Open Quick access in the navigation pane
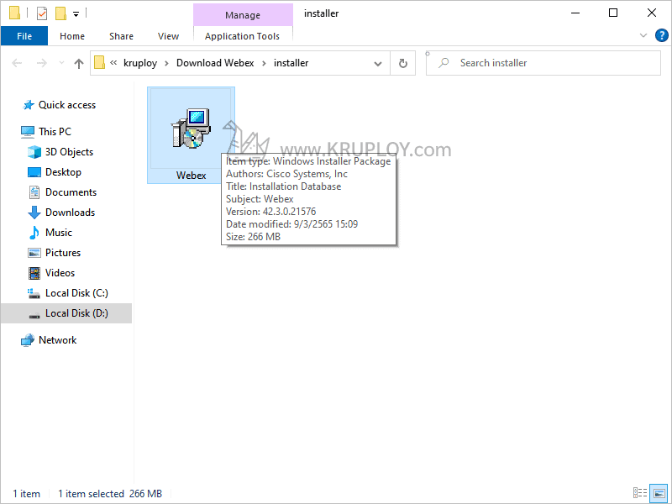Image resolution: width=672 pixels, height=504 pixels. point(67,105)
